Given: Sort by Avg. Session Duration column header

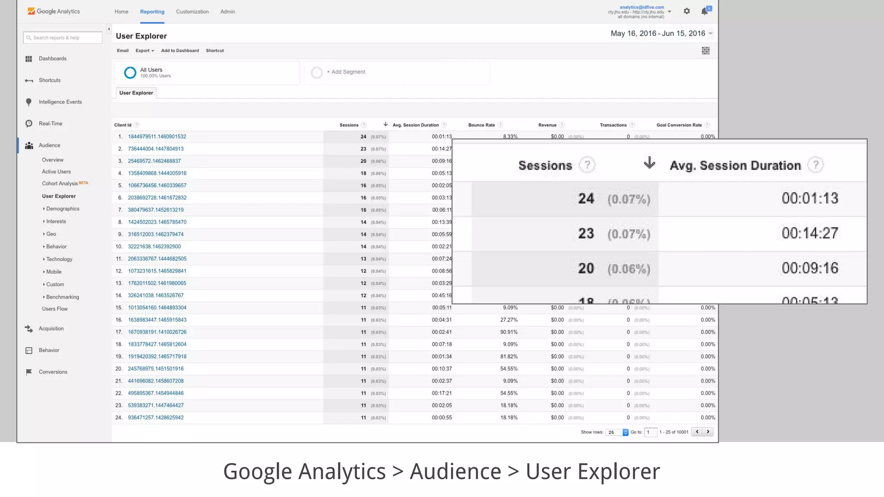Looking at the screenshot, I should tap(415, 125).
